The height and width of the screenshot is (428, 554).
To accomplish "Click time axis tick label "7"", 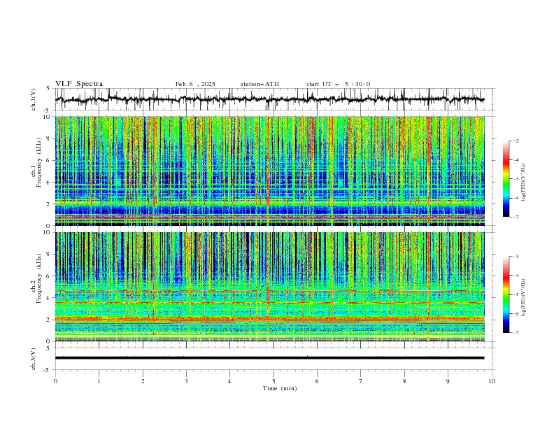I will (361, 381).
